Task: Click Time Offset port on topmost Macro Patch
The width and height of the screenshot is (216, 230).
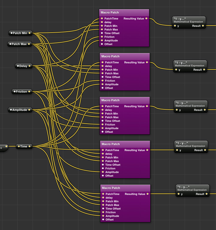Action: 102,33
